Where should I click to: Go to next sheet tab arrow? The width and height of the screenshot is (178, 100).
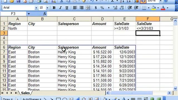11,93
